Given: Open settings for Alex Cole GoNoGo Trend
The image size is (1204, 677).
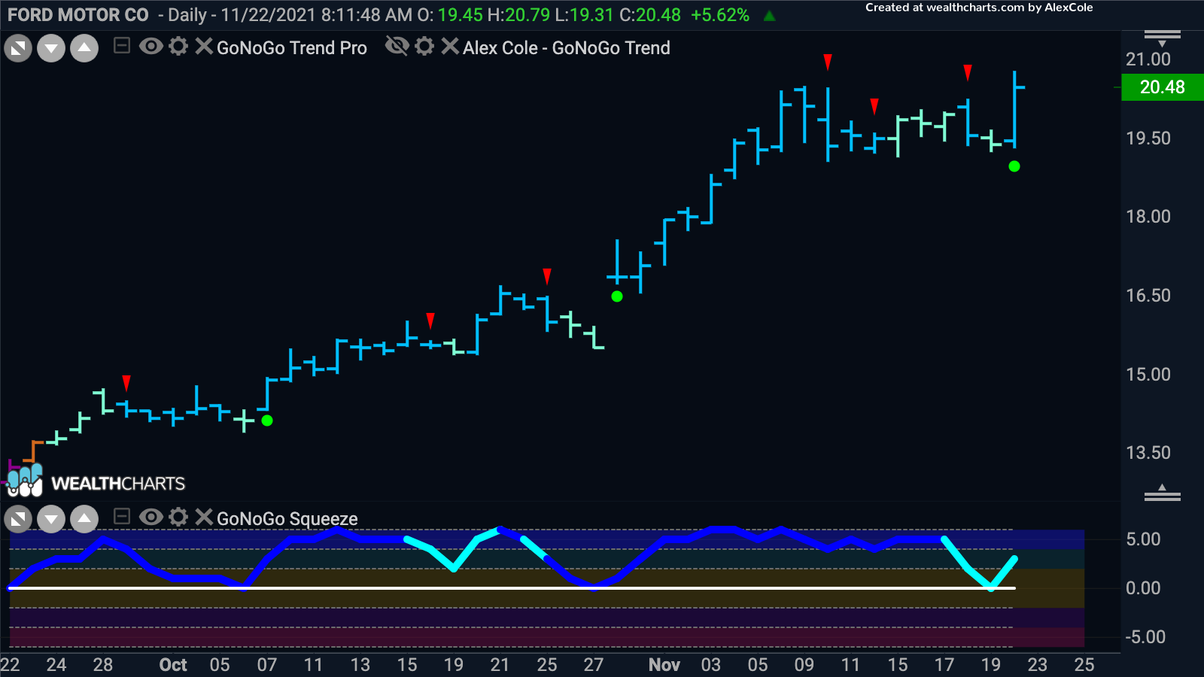Looking at the screenshot, I should pos(424,47).
